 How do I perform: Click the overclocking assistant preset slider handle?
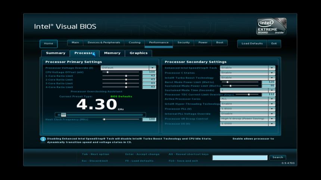coord(63,115)
